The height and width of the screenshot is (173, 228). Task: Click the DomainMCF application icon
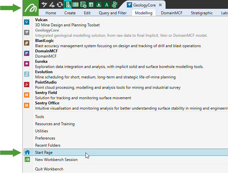click(27, 53)
